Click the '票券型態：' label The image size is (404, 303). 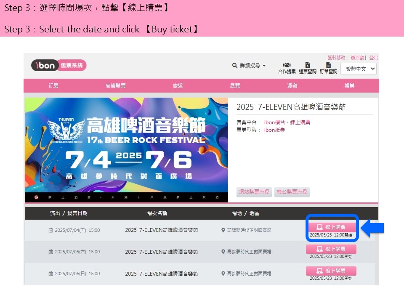pos(248,130)
